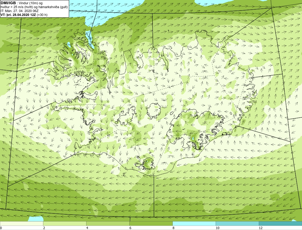
Task: Click legend tick label '6'
Action: click(130, 228)
